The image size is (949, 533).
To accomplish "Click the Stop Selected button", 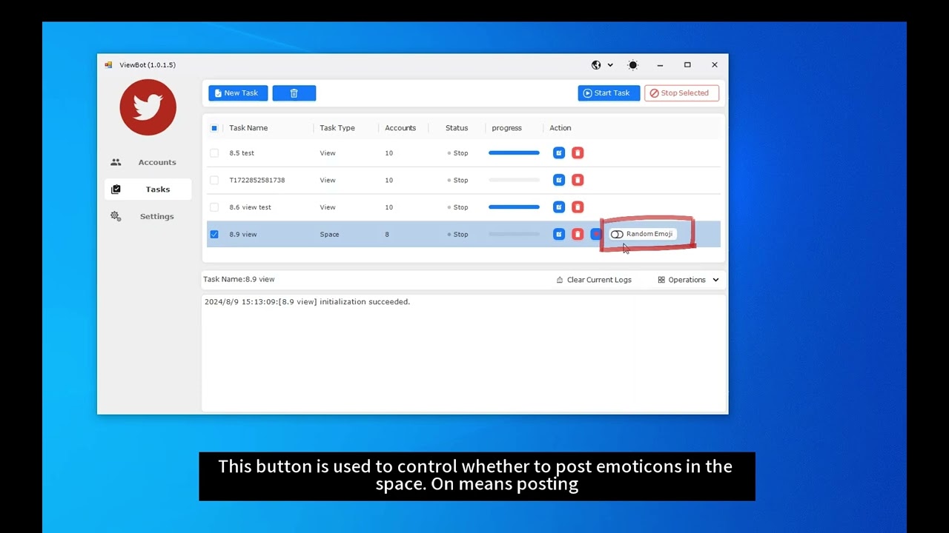I will 681,93.
